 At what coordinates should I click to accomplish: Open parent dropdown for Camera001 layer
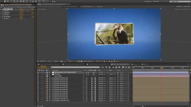[x=124, y=76]
